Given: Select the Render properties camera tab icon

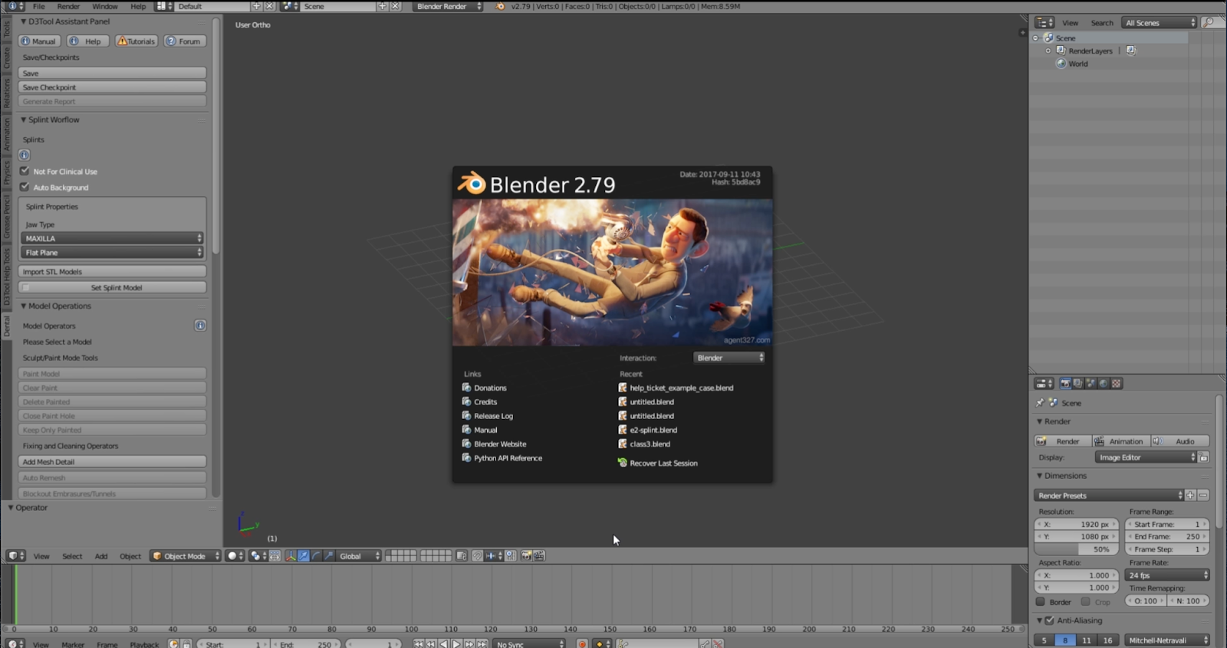Looking at the screenshot, I should pos(1065,384).
